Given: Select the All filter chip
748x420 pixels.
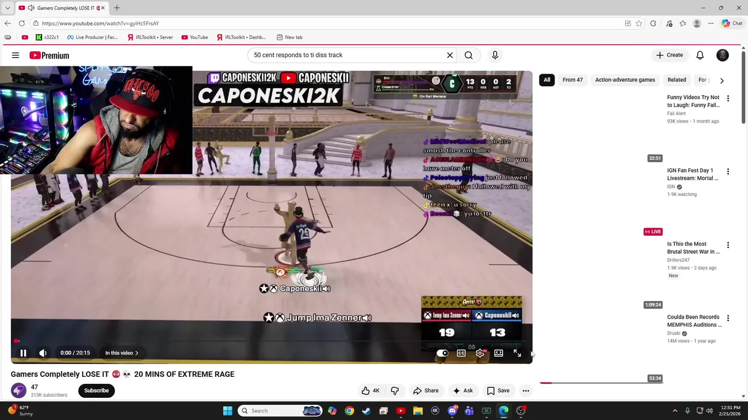Looking at the screenshot, I should tap(547, 80).
